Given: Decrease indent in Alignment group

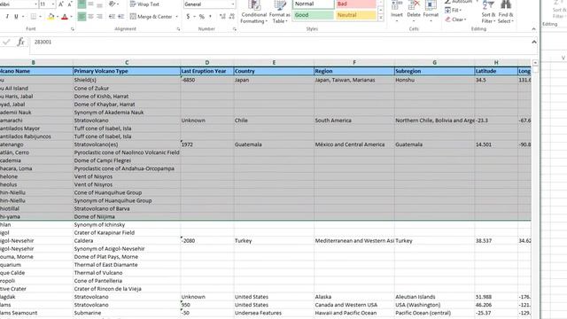Looking at the screenshot, I should click(x=113, y=17).
